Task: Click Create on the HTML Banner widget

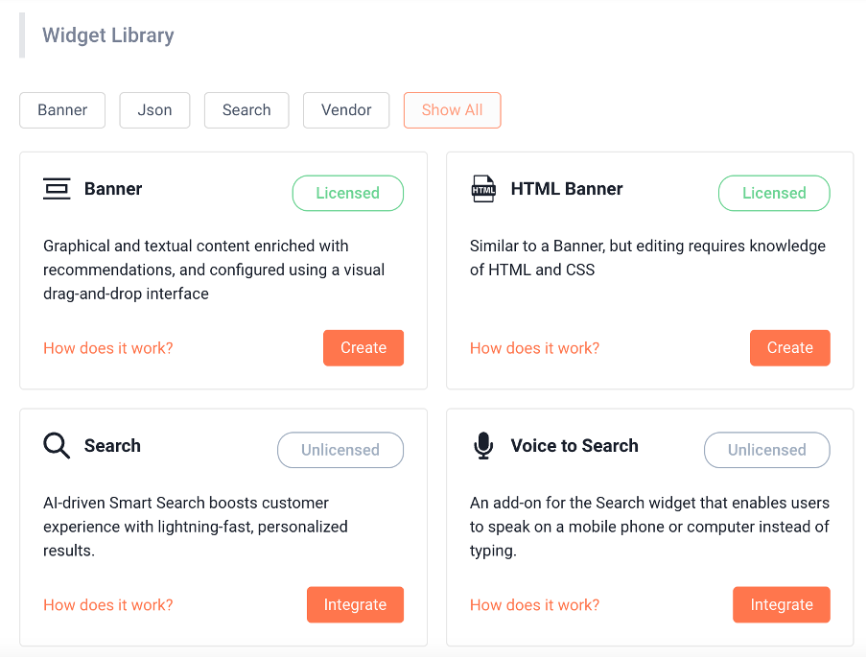Action: click(789, 347)
